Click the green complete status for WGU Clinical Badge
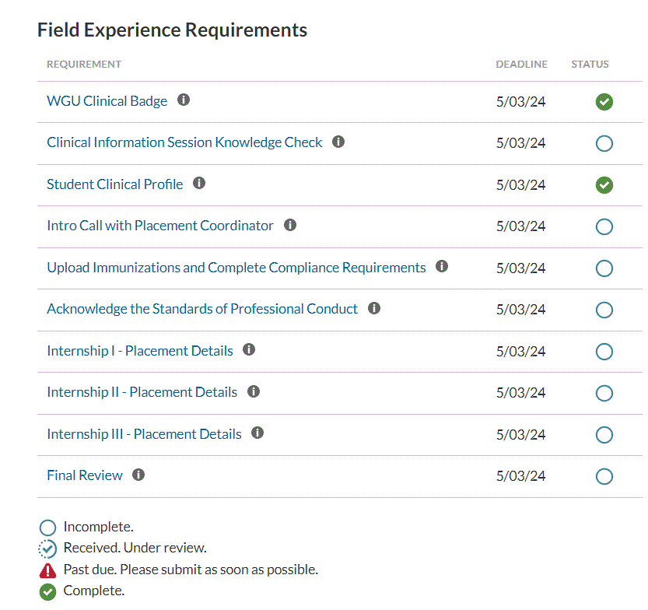This screenshot has width=648, height=610. point(604,102)
